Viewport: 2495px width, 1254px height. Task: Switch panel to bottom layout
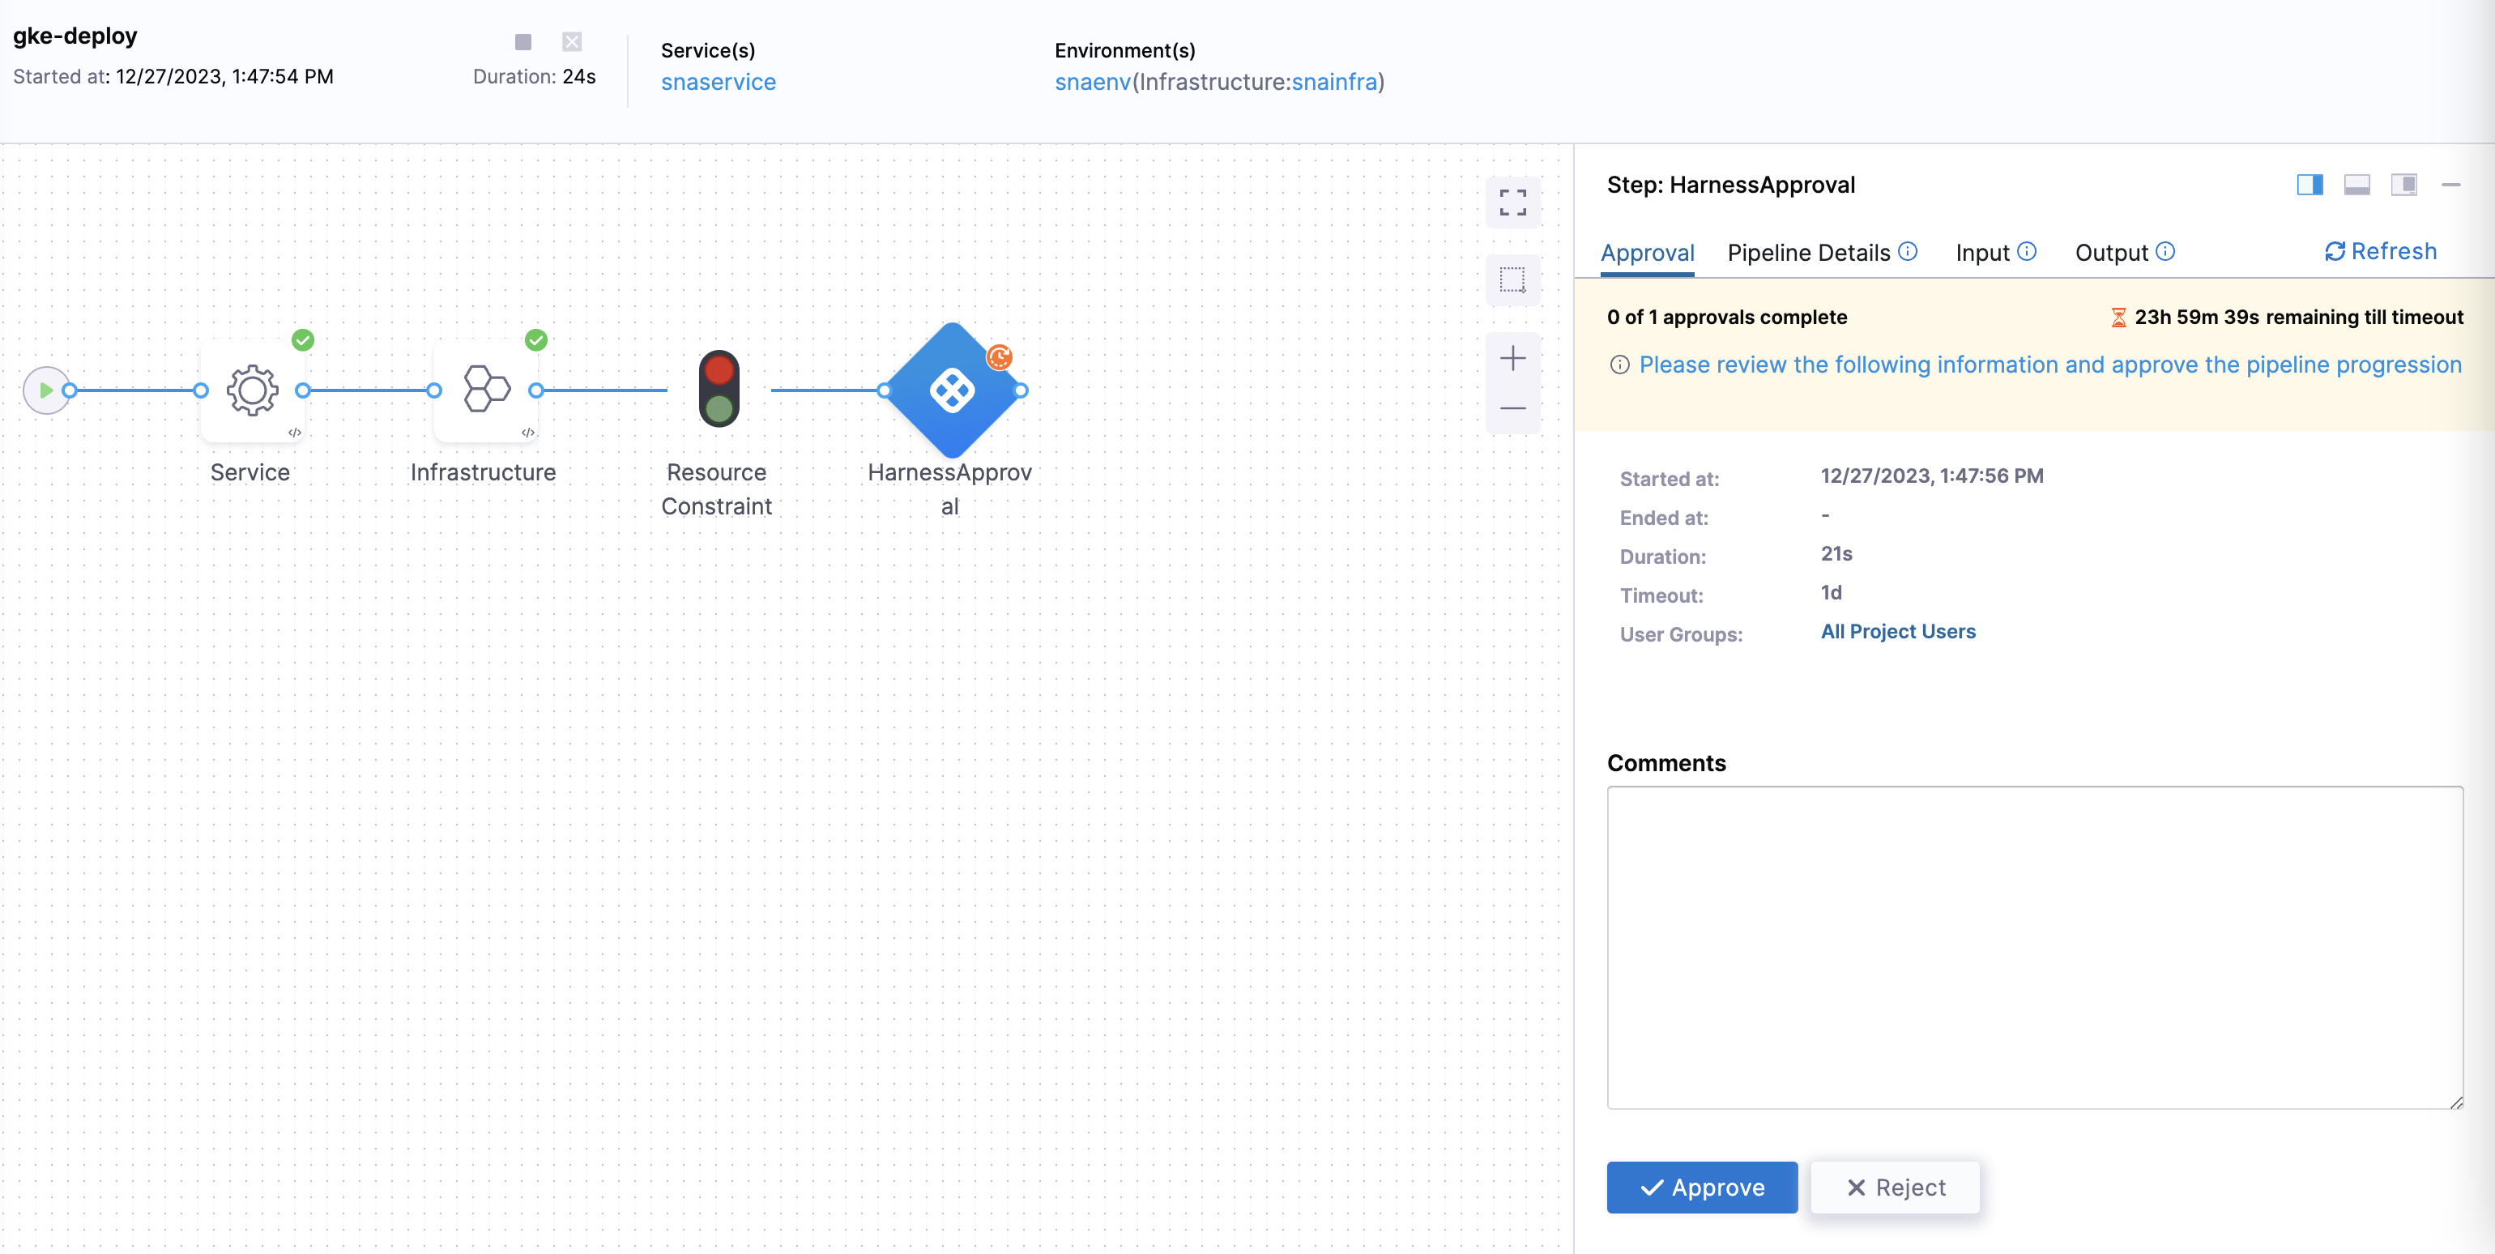2356,185
